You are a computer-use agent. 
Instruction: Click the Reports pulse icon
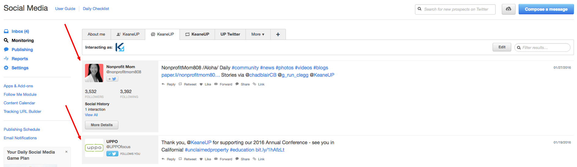[6, 59]
